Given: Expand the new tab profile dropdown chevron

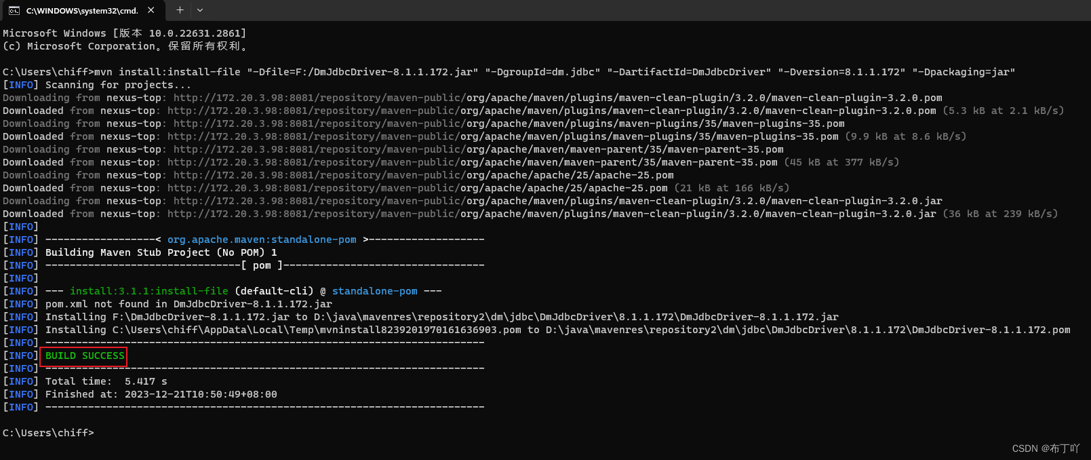Looking at the screenshot, I should tap(200, 10).
